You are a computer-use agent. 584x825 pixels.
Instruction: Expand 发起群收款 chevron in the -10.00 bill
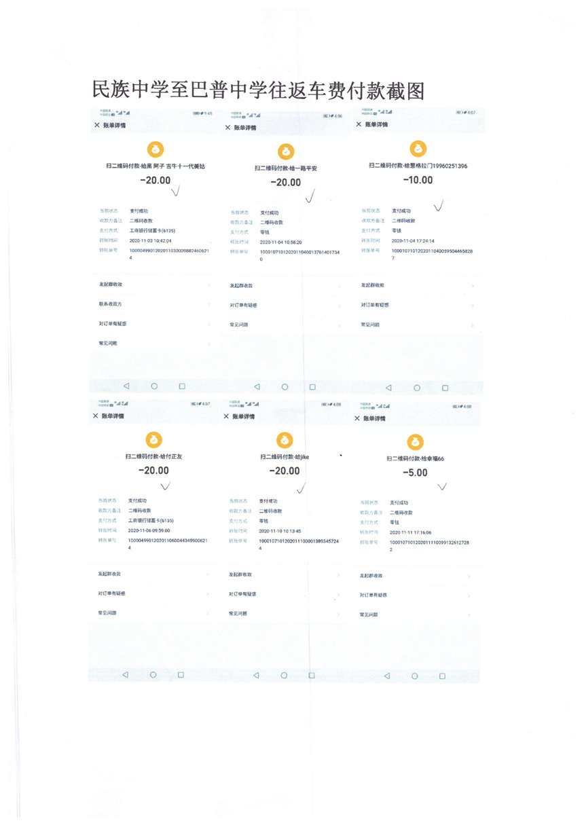pos(472,286)
